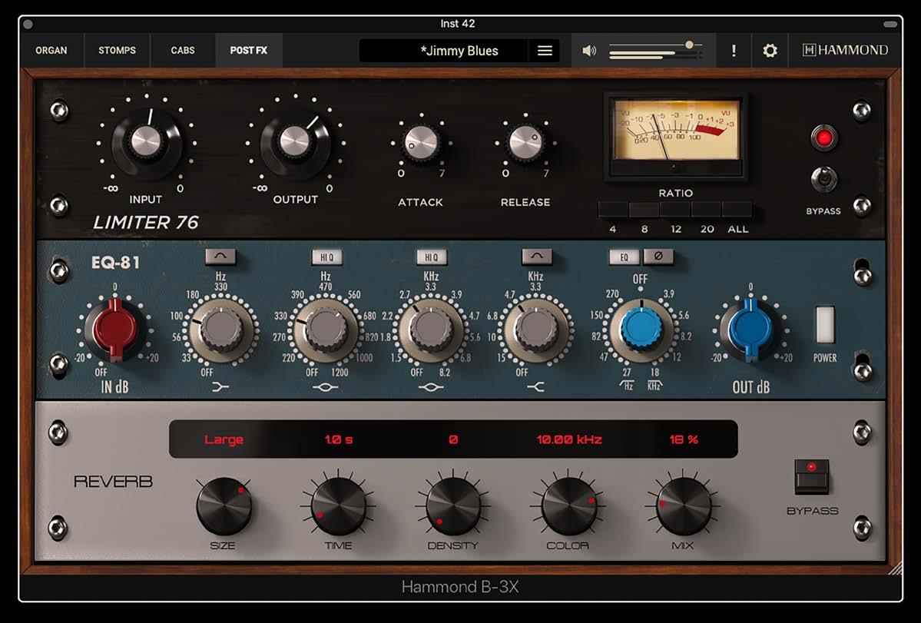The image size is (921, 623).
Task: Click the low shelf curve symbol
Action: pyautogui.click(x=220, y=387)
